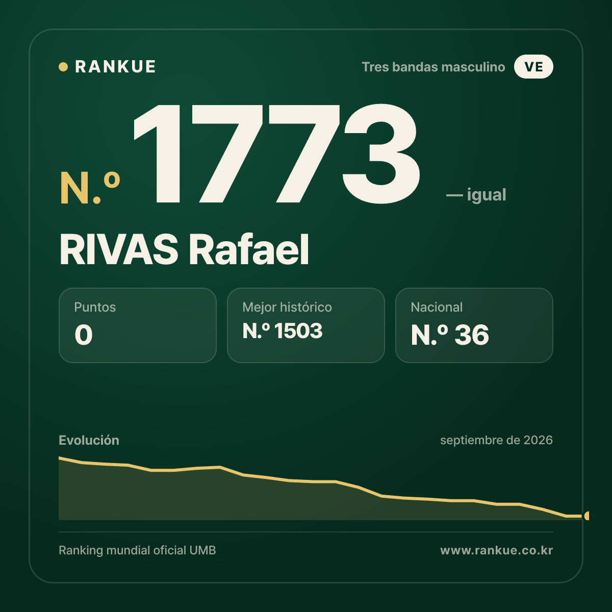Click the yellow end marker of the evolution line
Viewport: 612px width, 612px height.
pos(587,516)
